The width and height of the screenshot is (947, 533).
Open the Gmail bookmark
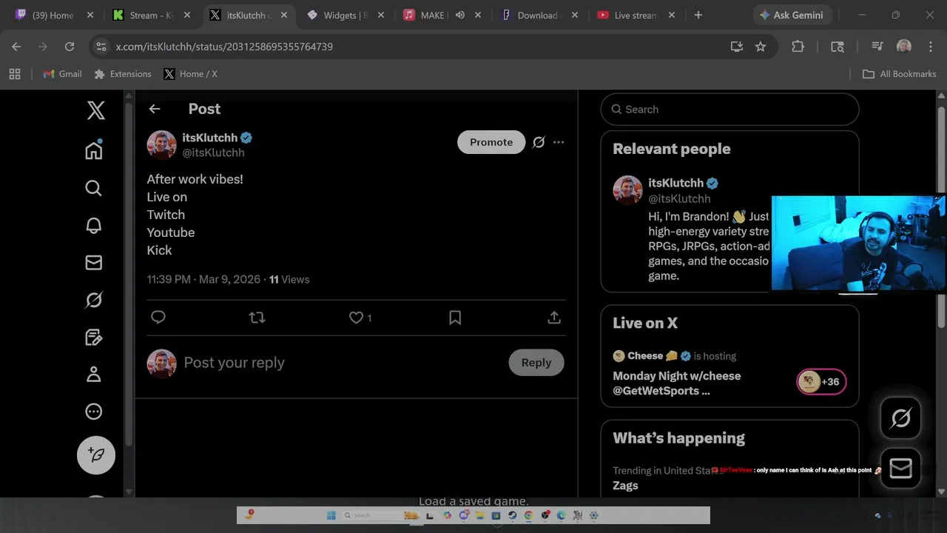pos(63,74)
